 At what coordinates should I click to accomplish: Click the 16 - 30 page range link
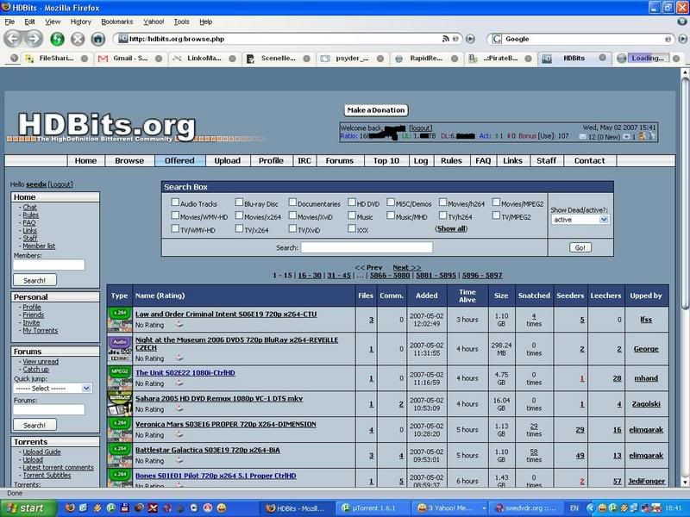click(x=310, y=276)
